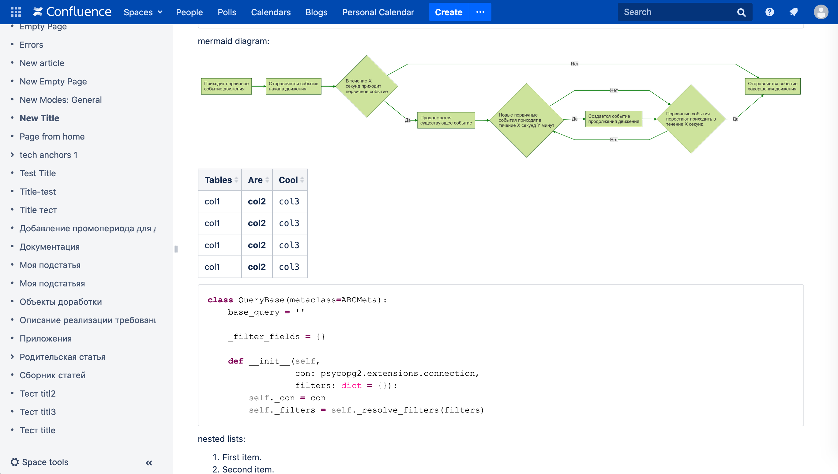Click the Notifications bell icon
The width and height of the screenshot is (838, 474).
[x=794, y=12]
